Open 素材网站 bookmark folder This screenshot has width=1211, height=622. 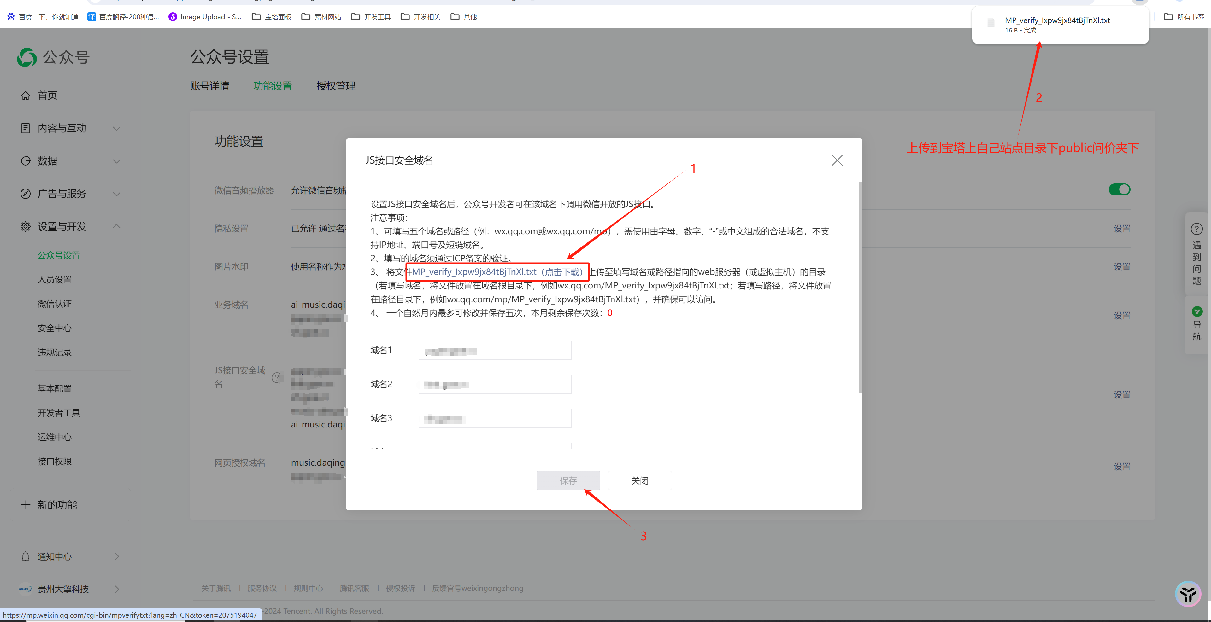[x=321, y=17]
